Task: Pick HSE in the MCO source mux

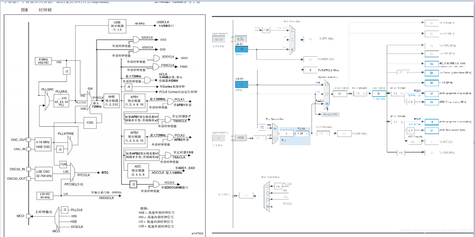Action: click(268, 199)
